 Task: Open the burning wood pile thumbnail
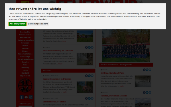click(x=85, y=87)
